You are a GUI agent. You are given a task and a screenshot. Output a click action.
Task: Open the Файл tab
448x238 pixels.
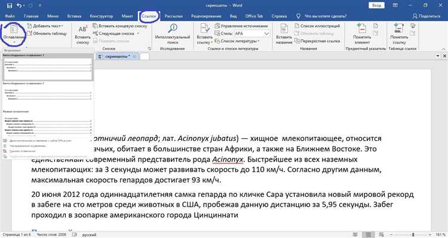coord(10,16)
